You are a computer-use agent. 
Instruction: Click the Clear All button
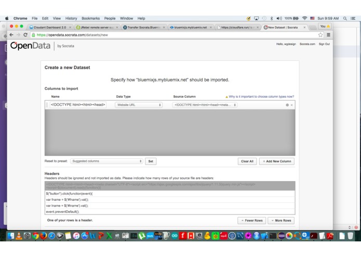tap(247, 161)
